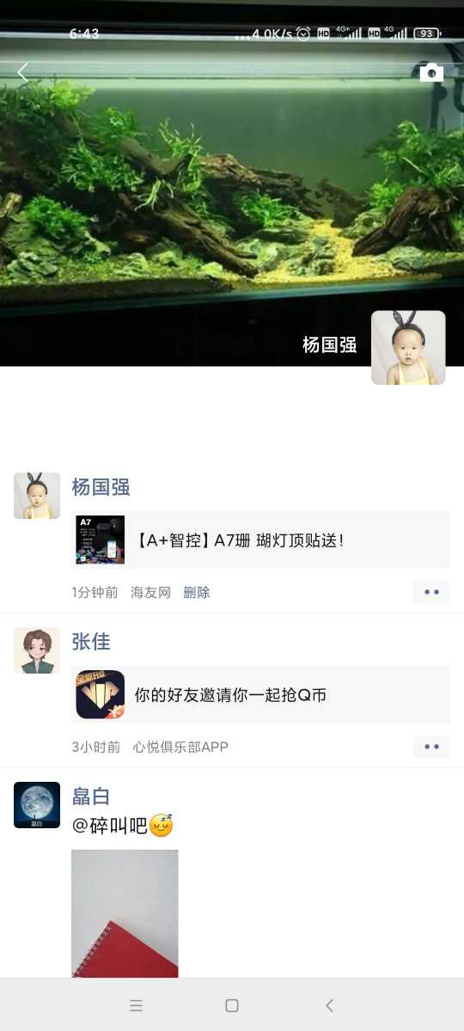Tap 海友网 source label
Viewport: 464px width, 1031px height.
[150, 592]
